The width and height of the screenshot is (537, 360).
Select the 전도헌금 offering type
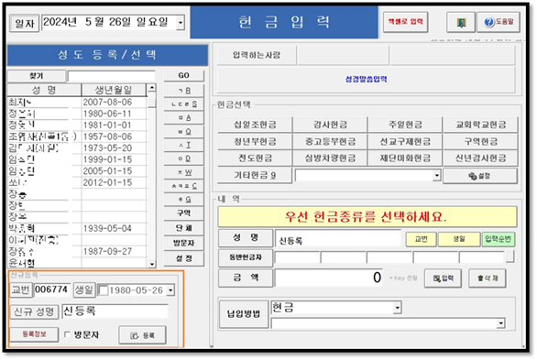coord(255,158)
